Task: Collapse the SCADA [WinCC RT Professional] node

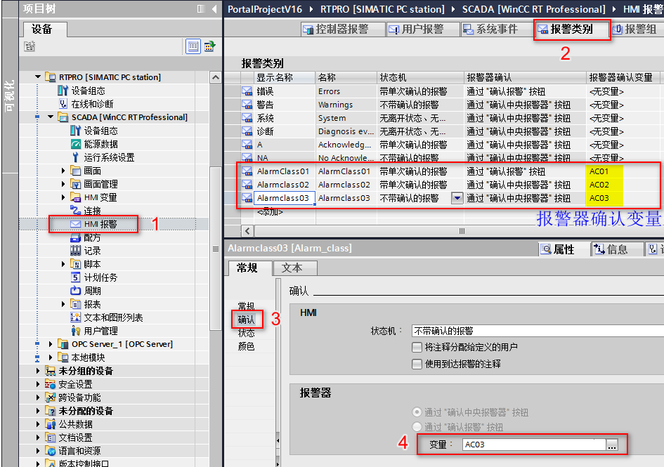Action: [x=51, y=117]
